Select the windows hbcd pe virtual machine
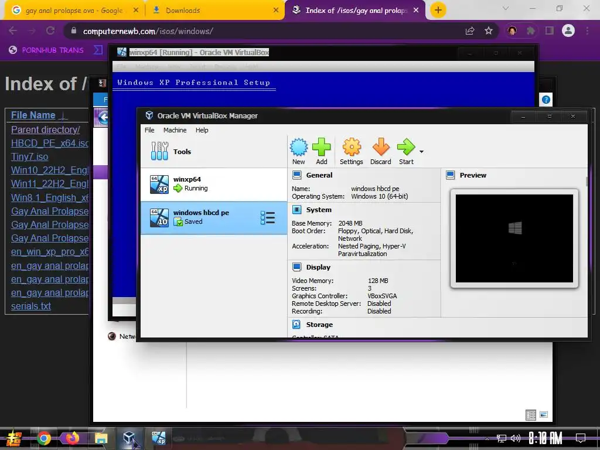 point(214,218)
